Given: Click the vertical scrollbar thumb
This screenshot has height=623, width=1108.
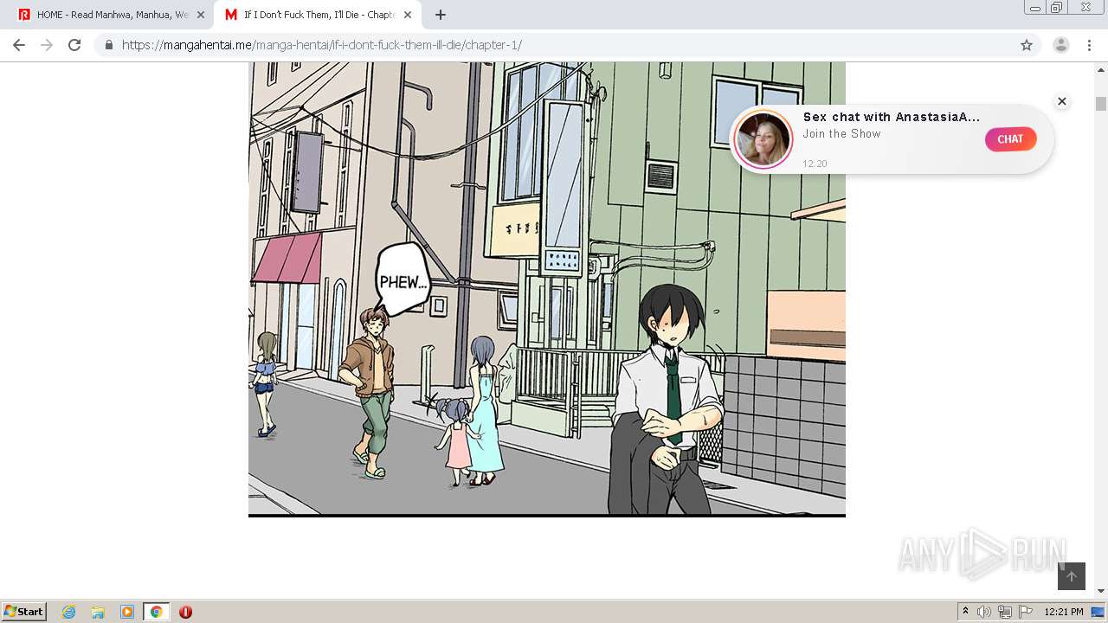Looking at the screenshot, I should pos(1101,104).
